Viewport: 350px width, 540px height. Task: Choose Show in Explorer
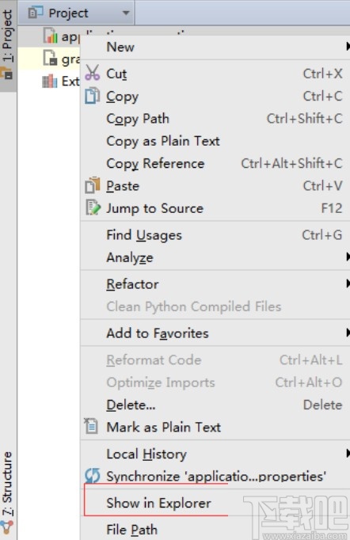point(158,503)
